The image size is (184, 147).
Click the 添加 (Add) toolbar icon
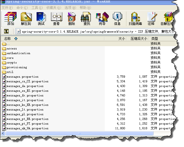tap(11, 19)
